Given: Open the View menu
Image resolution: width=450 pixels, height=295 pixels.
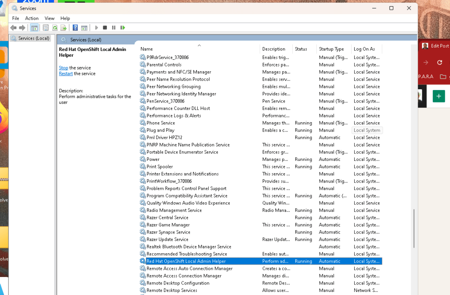Looking at the screenshot, I should coord(49,18).
